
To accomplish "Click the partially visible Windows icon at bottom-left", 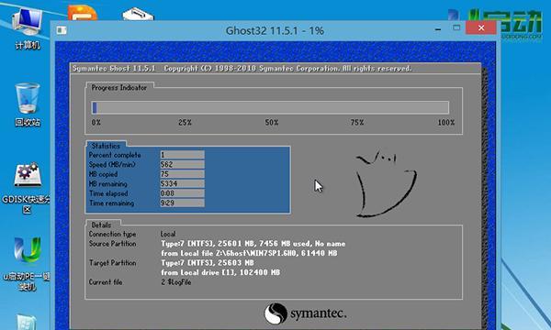I will [x=27, y=322].
